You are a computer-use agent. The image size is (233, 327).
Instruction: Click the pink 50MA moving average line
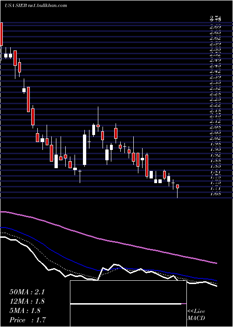click(108, 241)
